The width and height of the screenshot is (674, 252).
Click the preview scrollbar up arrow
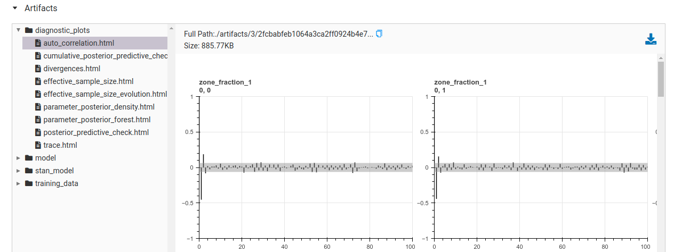tap(661, 57)
